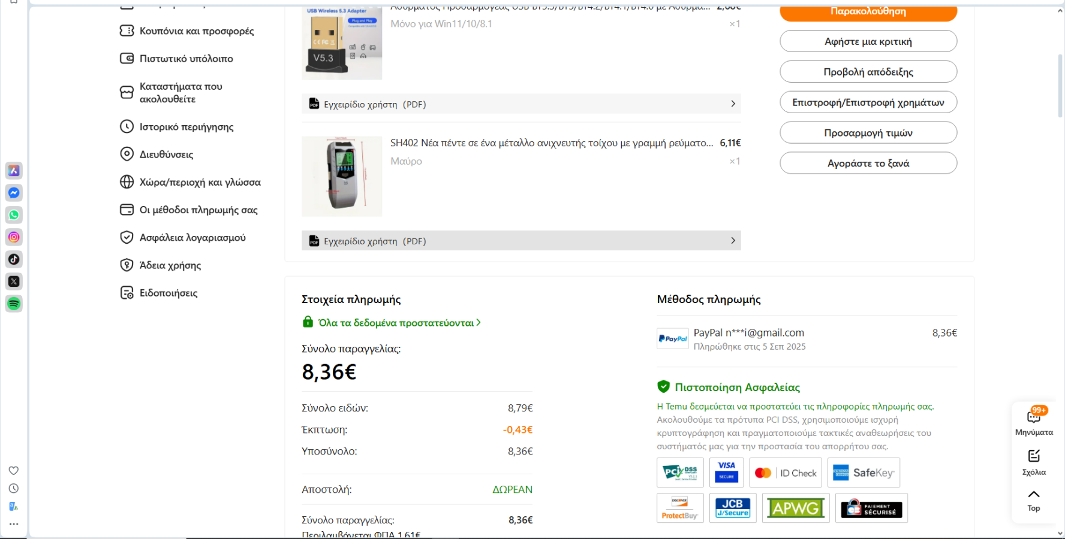This screenshot has width=1065, height=539.
Task: Open browser history clock icon in sidebar
Action: click(14, 489)
